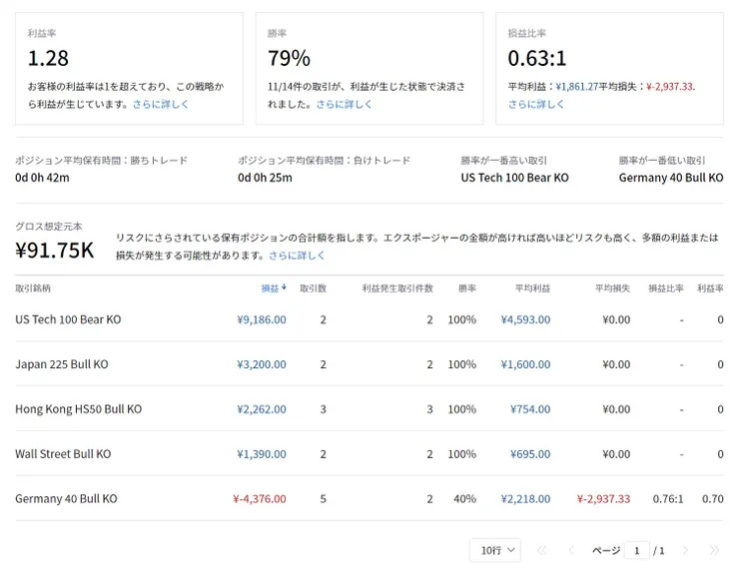Click the 1.28 利益率 value
This screenshot has height=585, width=739.
pyautogui.click(x=48, y=59)
